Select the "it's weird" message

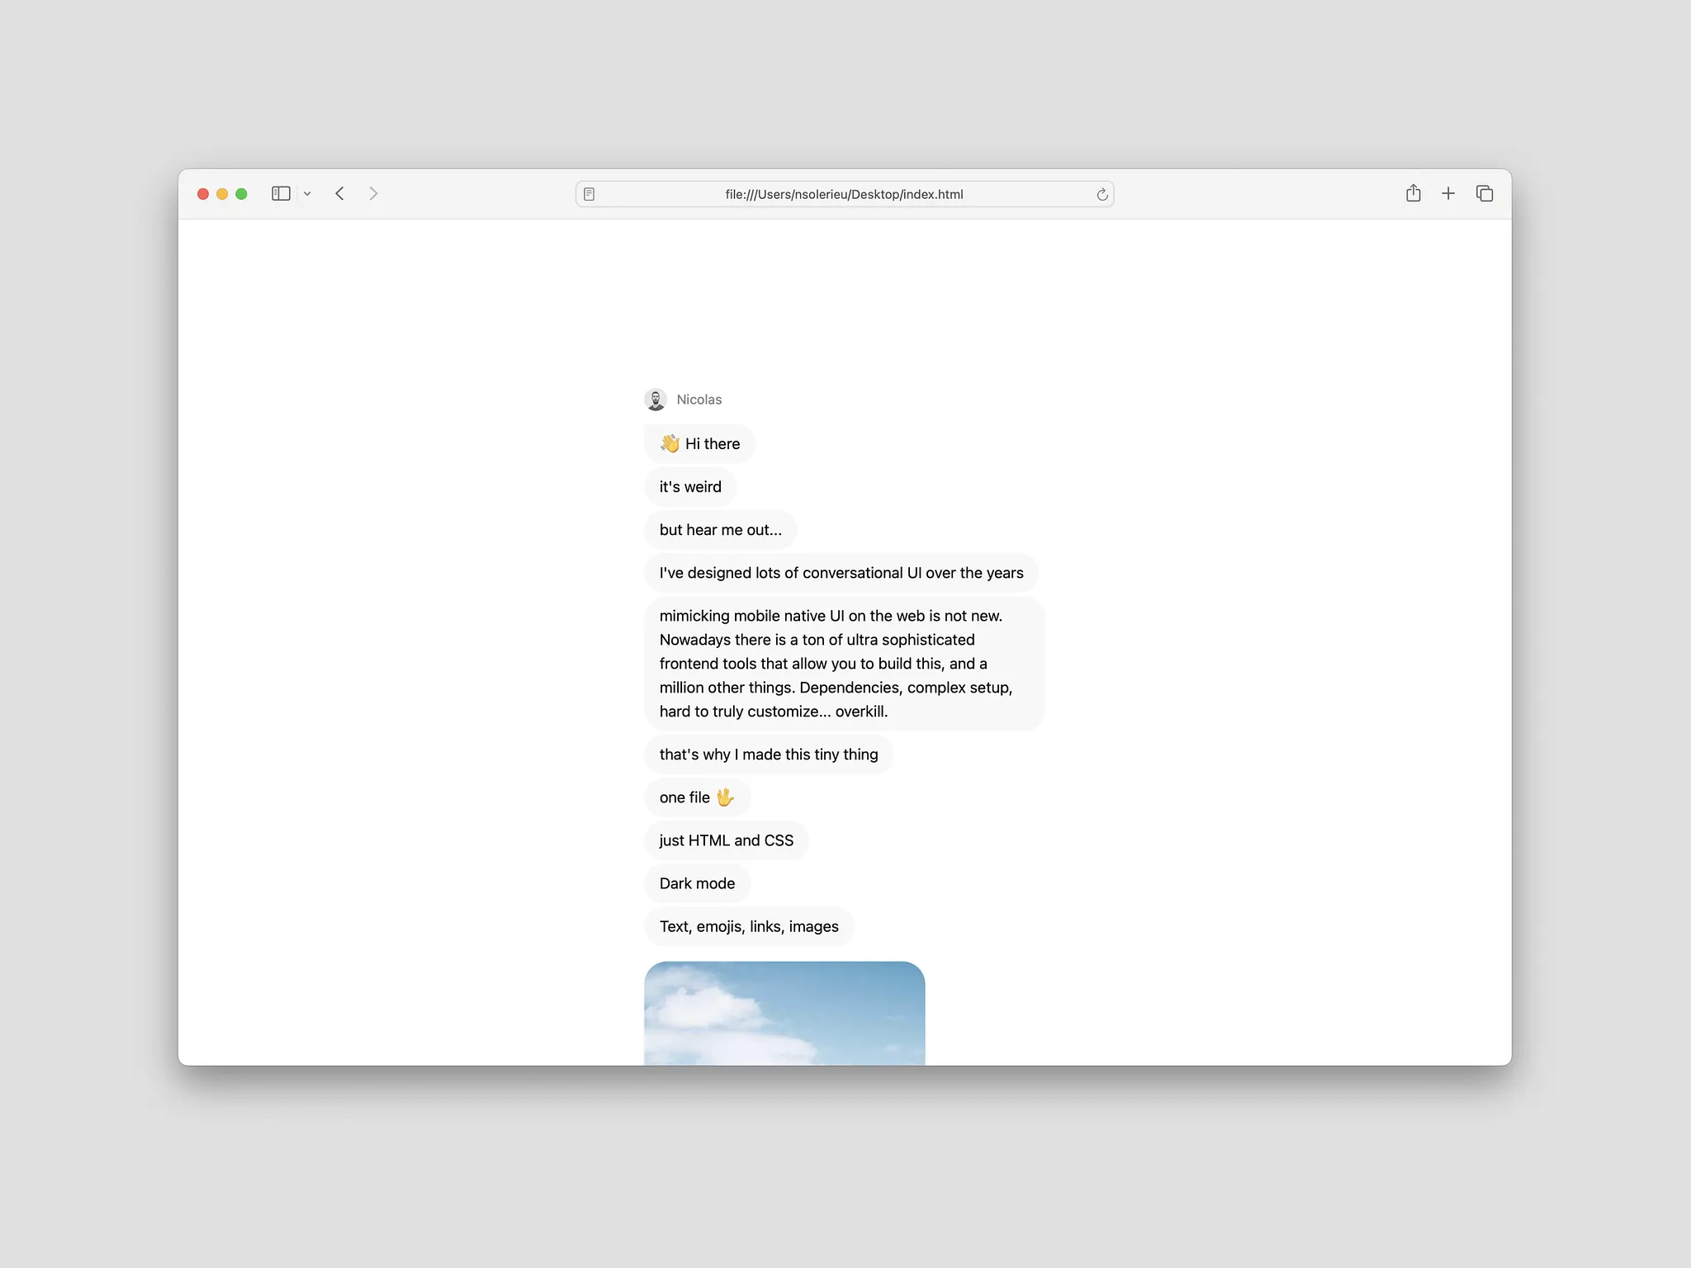tap(690, 486)
